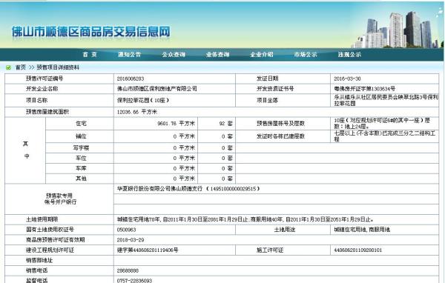The image size is (445, 283).
Task: Select the 土地使用期限 label
Action: [x=42, y=219]
